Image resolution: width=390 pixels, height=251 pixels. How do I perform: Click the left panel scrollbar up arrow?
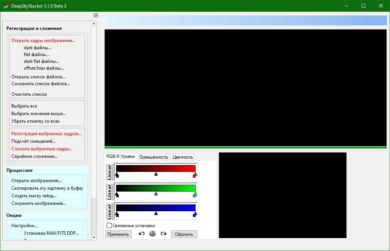(94, 23)
